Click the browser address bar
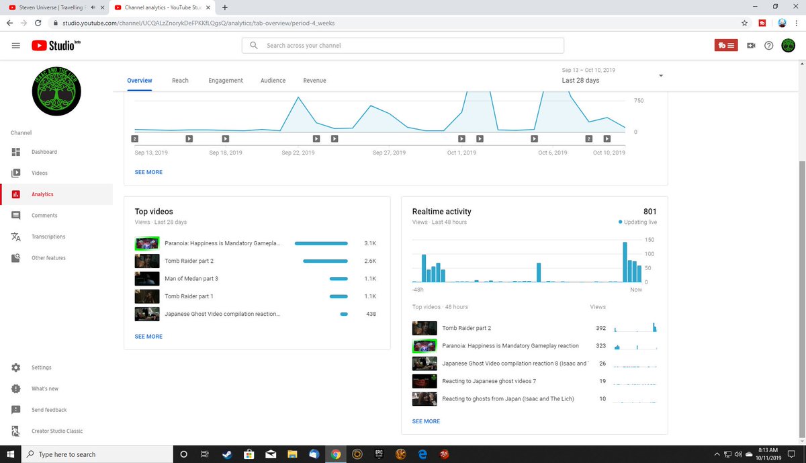The width and height of the screenshot is (806, 463). tap(396, 22)
